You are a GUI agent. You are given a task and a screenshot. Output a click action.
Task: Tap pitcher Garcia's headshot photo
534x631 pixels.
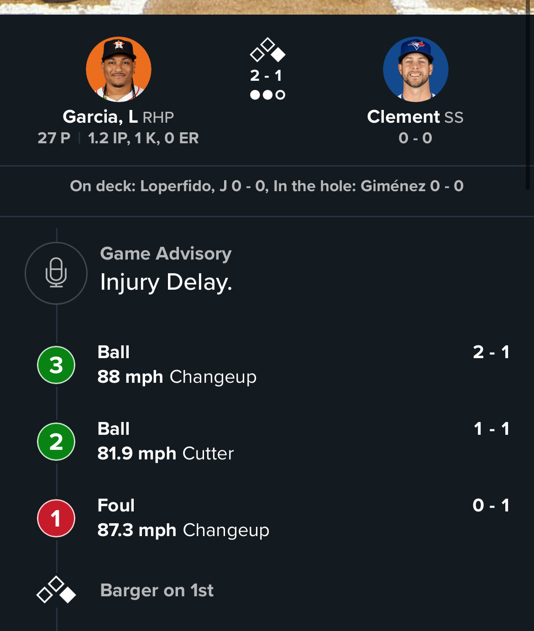tap(119, 69)
